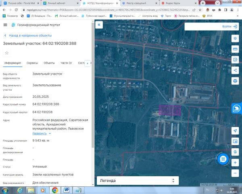
Task: Switch to the Письма себе - Почта Mail tab
Action: tap(21, 3)
